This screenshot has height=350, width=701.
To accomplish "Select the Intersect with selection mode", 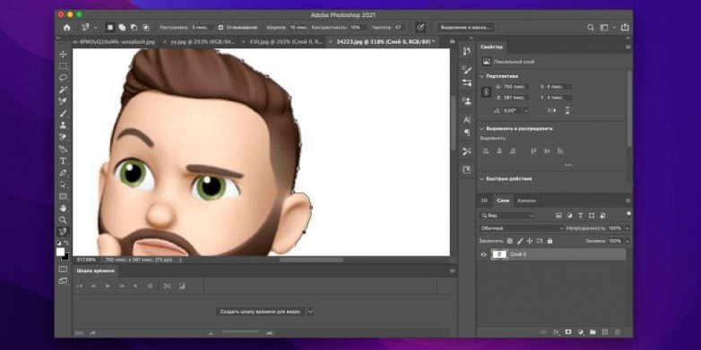I will click(x=145, y=28).
